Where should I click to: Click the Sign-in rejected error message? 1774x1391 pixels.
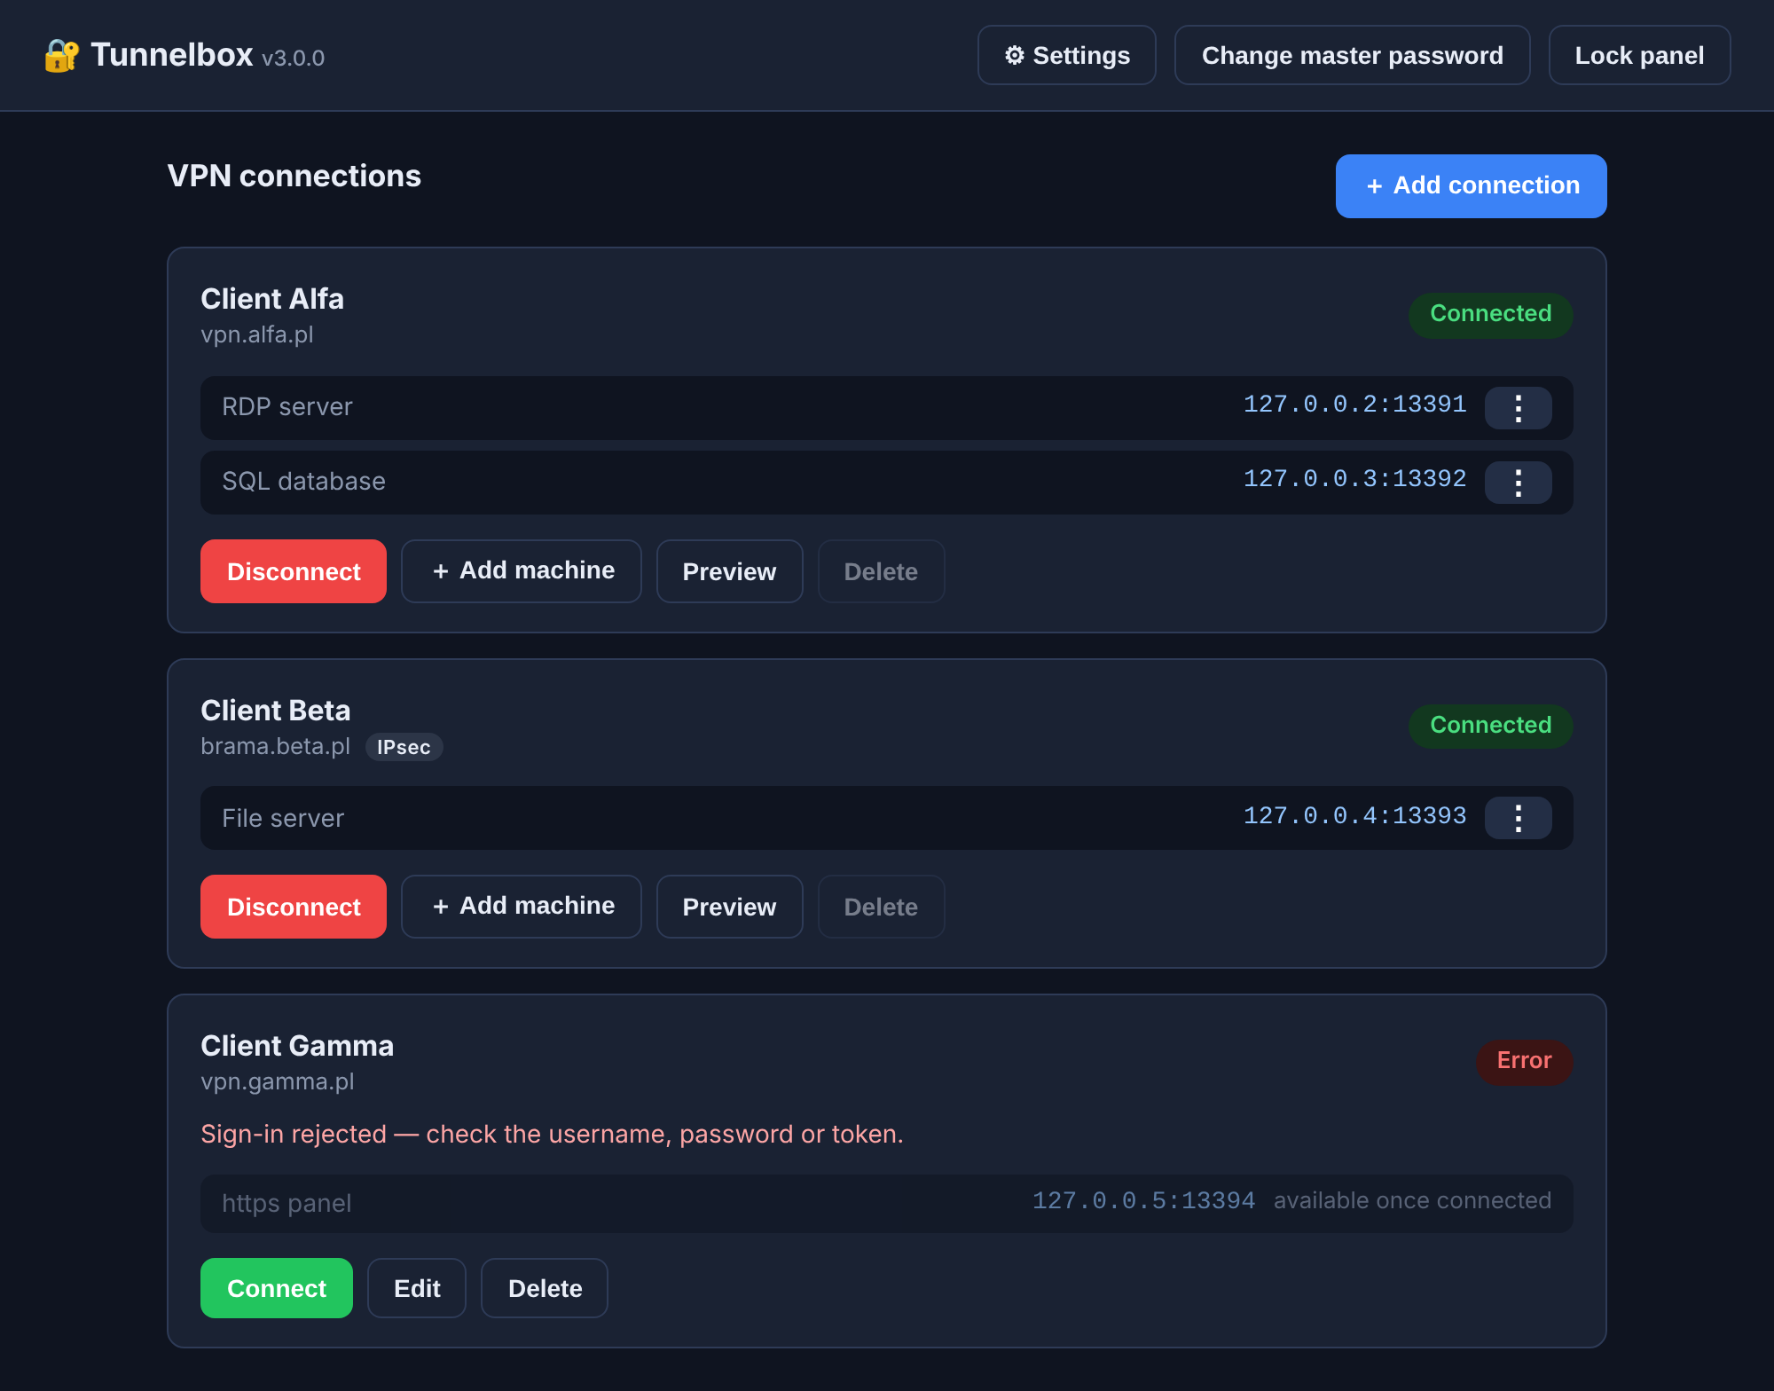[552, 1135]
